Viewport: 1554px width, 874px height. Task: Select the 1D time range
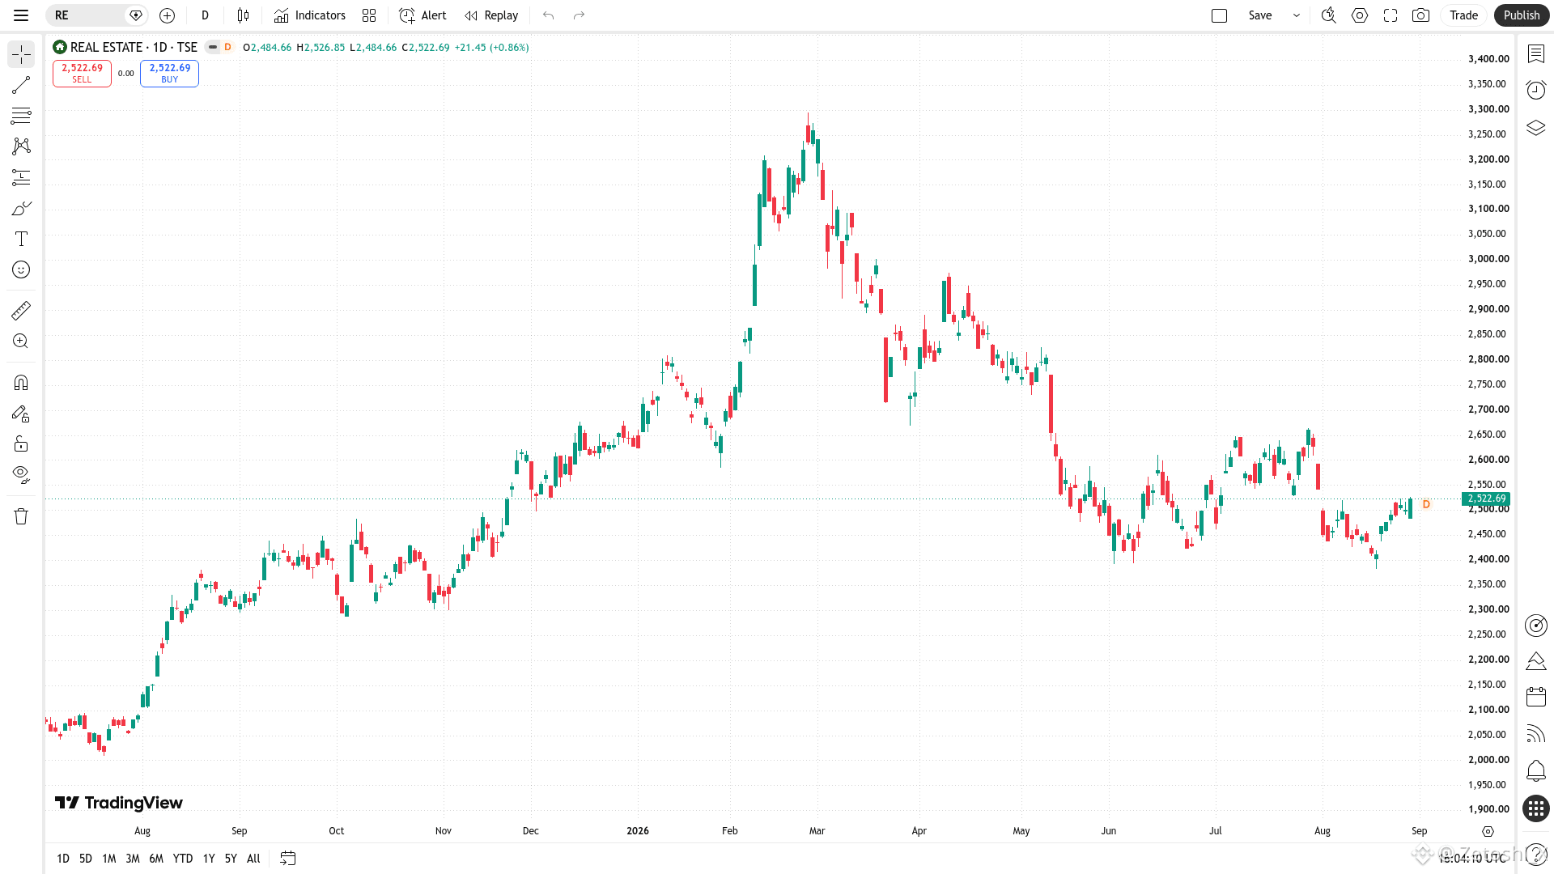click(x=63, y=859)
